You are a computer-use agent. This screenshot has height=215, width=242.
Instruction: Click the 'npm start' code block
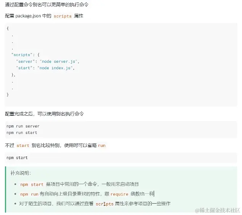(x=121, y=158)
